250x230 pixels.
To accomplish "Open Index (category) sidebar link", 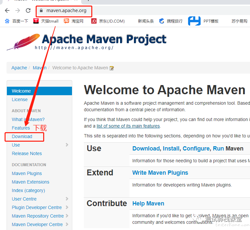I will pos(28,190).
